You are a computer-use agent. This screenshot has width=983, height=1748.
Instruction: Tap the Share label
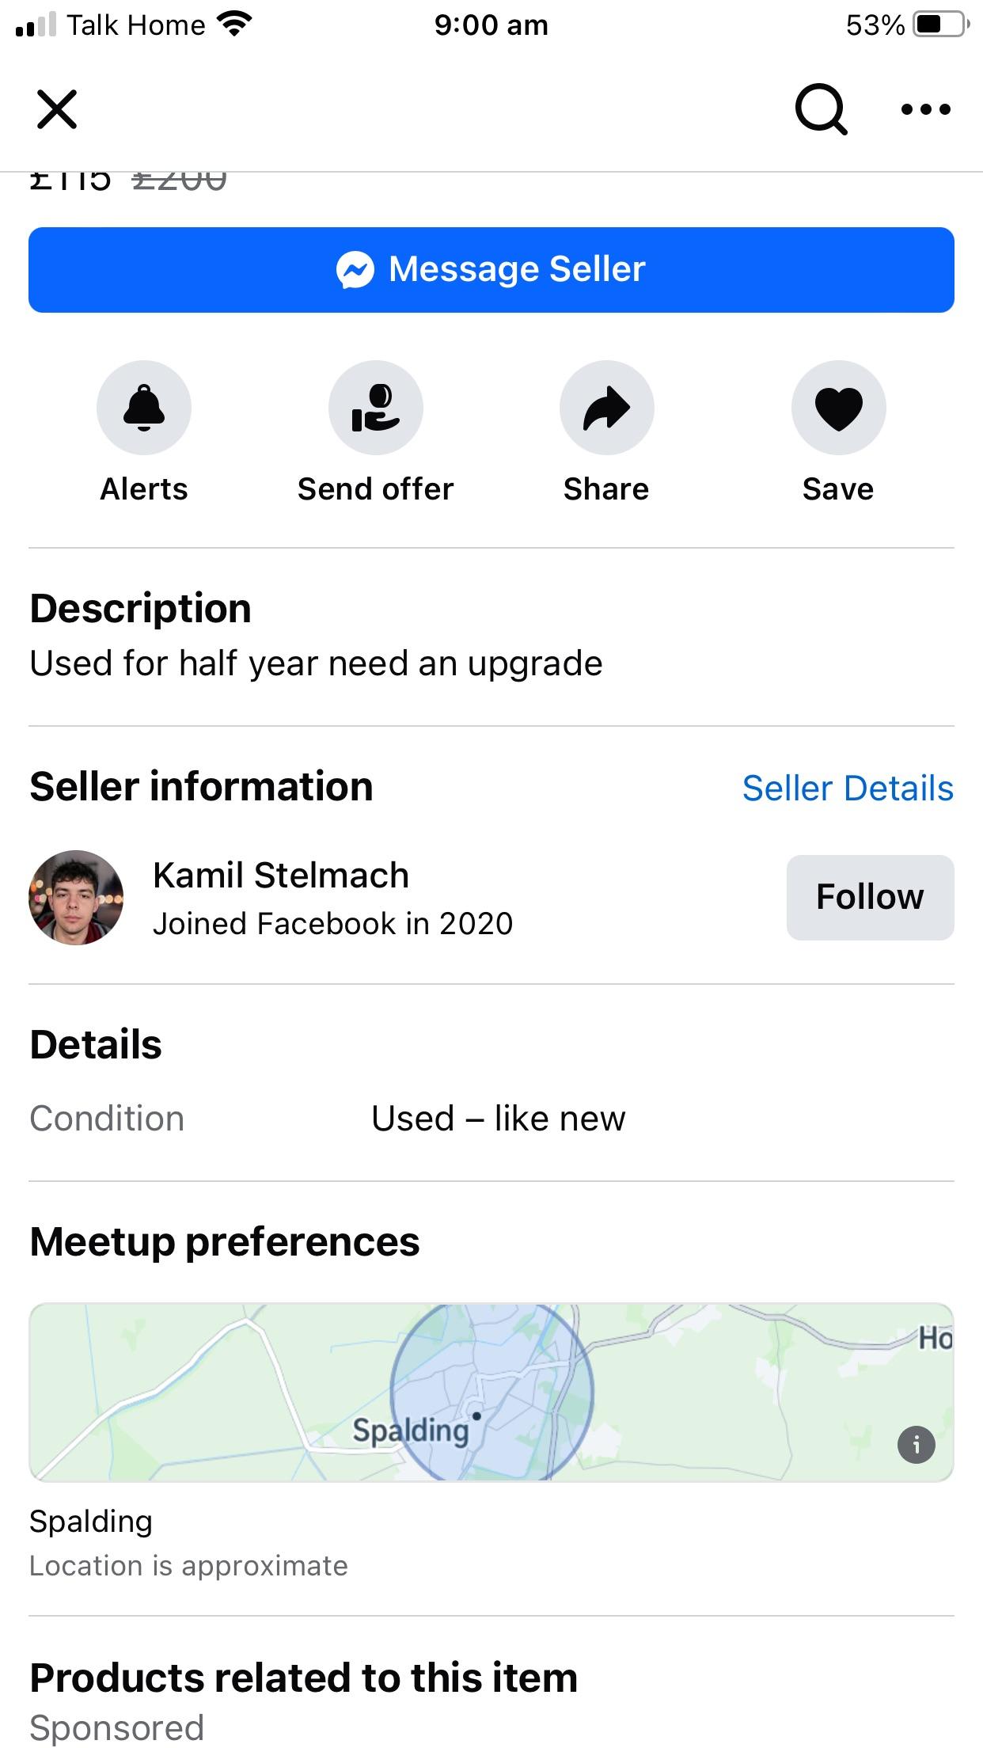pyautogui.click(x=606, y=489)
